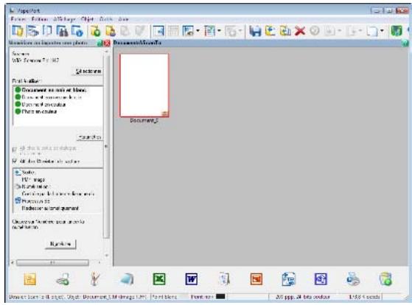Select the second green scan profile

click(x=52, y=97)
